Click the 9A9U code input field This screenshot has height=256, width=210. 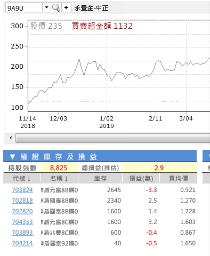pyautogui.click(x=24, y=8)
